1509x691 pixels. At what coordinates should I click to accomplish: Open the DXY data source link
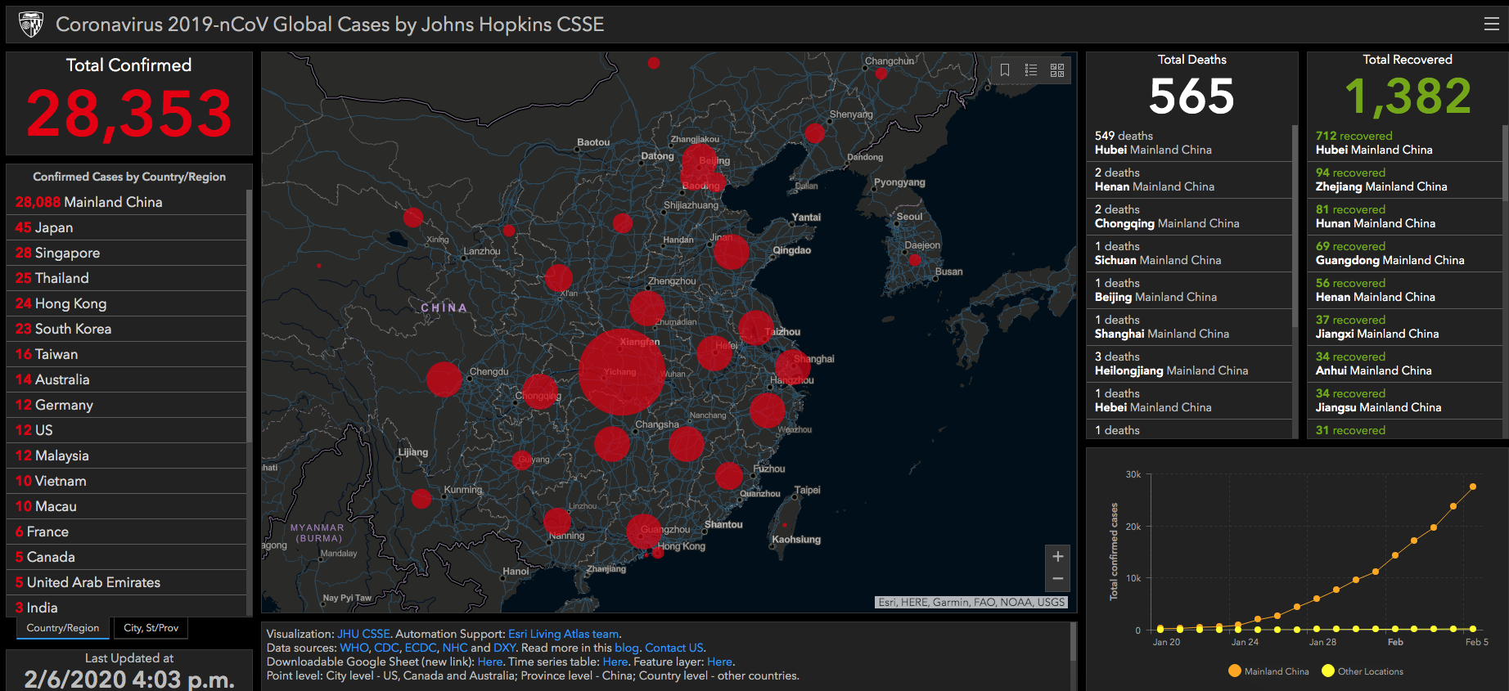click(504, 648)
